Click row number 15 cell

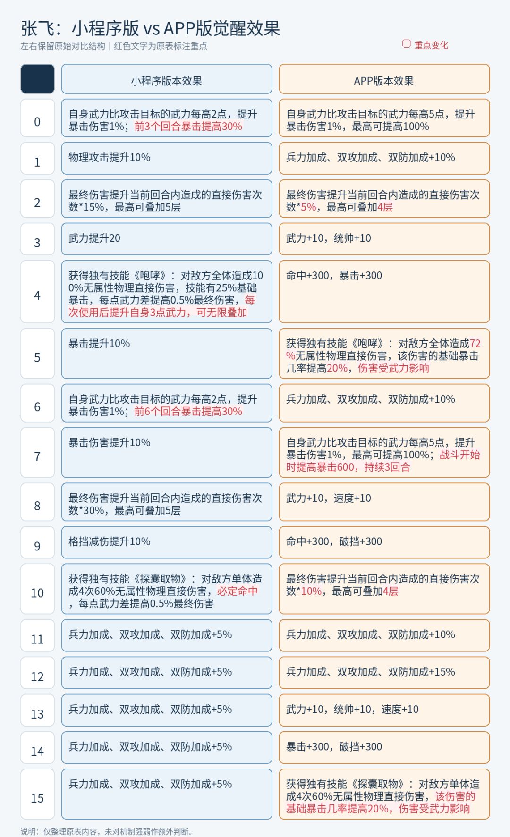37,794
